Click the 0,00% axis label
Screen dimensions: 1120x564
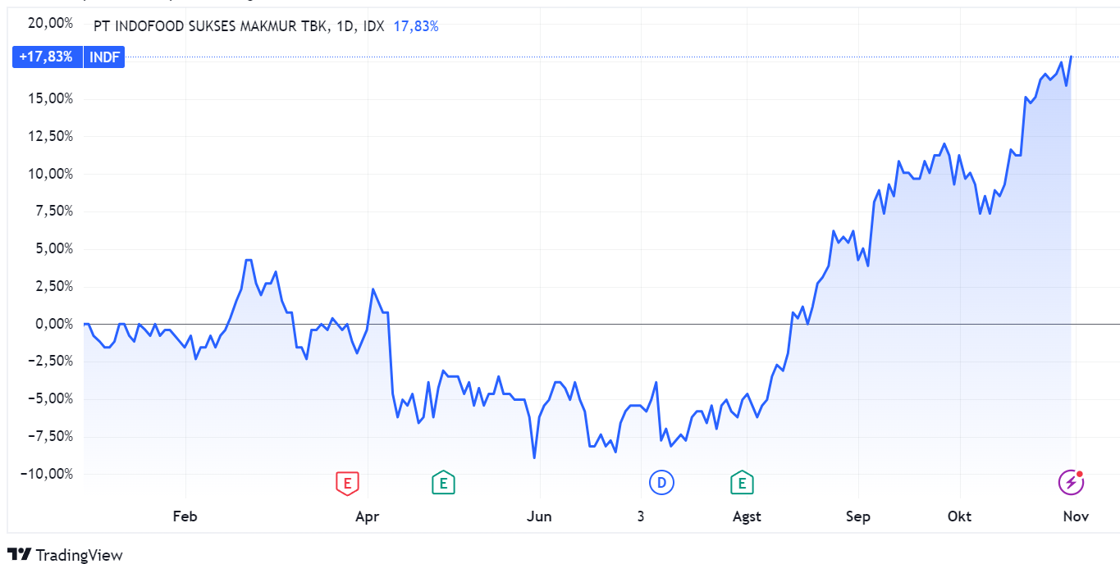pos(54,324)
